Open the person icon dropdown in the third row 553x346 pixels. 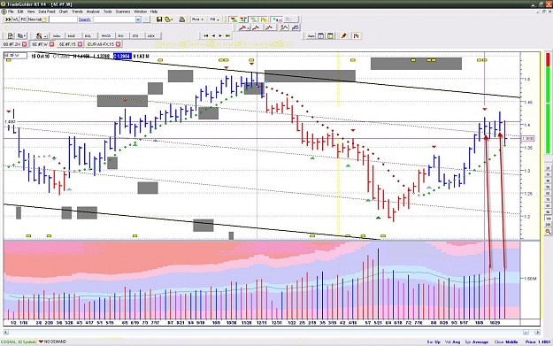pyautogui.click(x=41, y=36)
